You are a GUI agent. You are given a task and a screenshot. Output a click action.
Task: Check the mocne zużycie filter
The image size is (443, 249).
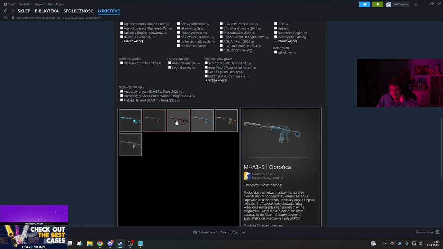[x=178, y=33]
